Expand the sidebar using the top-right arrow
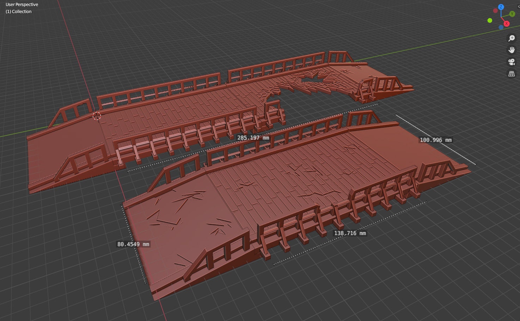Screen dimensions: 520x321 (x=518, y=6)
